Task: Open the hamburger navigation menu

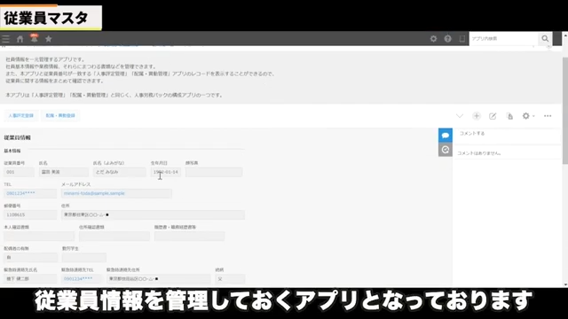Action: (6, 39)
